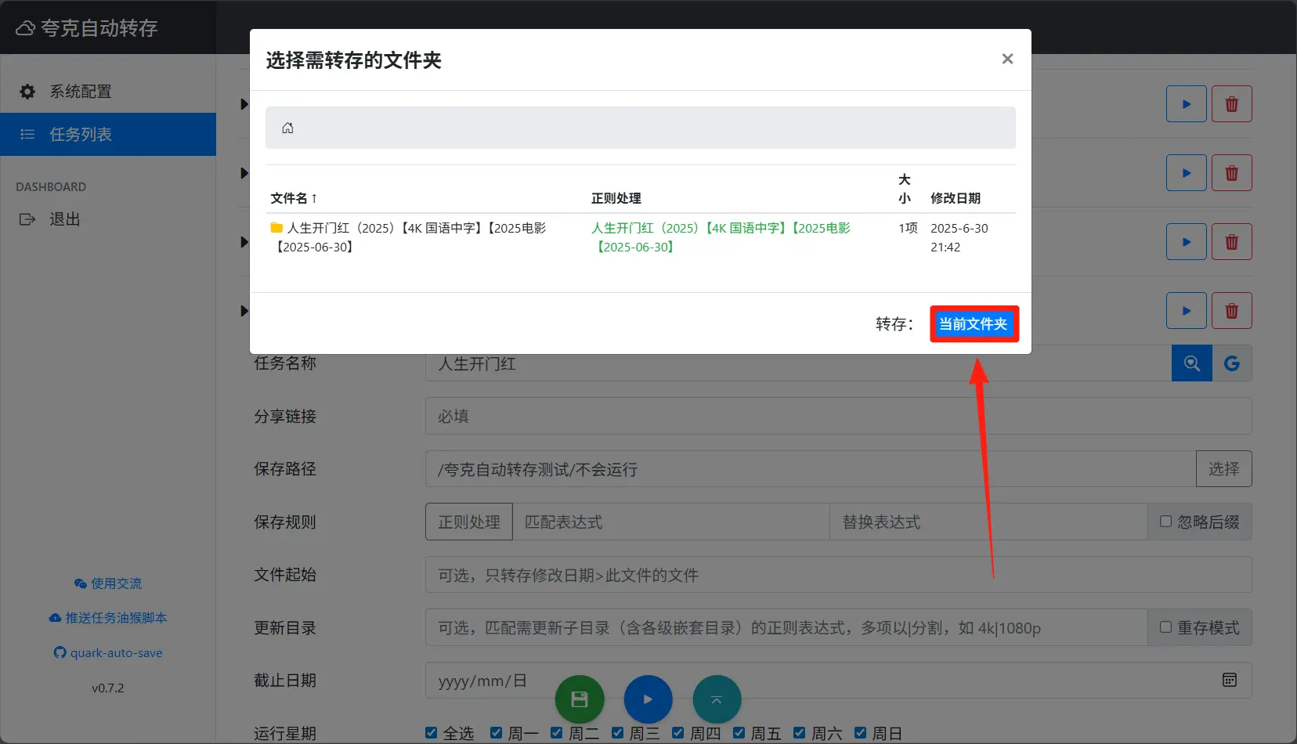Run the second task with play icon
Image resolution: width=1297 pixels, height=744 pixels.
coord(1186,173)
